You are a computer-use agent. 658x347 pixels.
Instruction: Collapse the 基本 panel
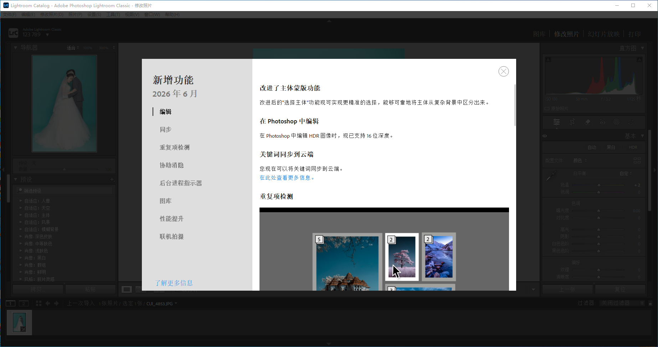643,136
